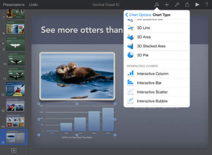Viewport: 212px width, 155px height.
Task: Tap the Format paintbrush icon
Action: (x=156, y=5)
